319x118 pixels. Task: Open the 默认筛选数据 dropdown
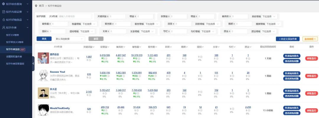point(70,39)
